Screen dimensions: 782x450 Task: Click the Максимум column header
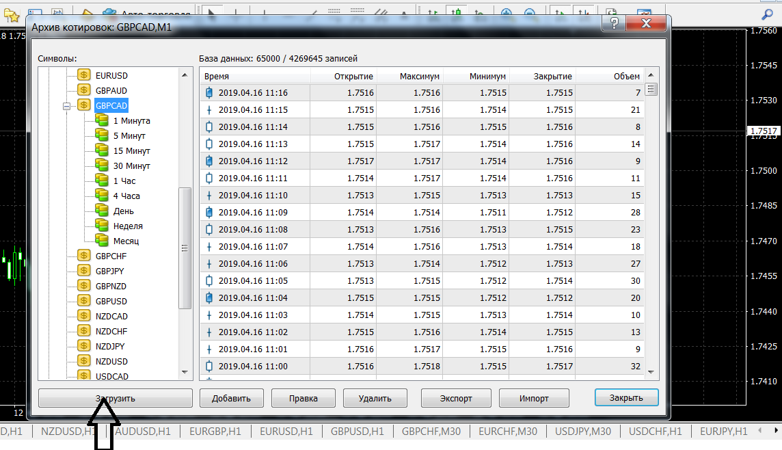(410, 77)
